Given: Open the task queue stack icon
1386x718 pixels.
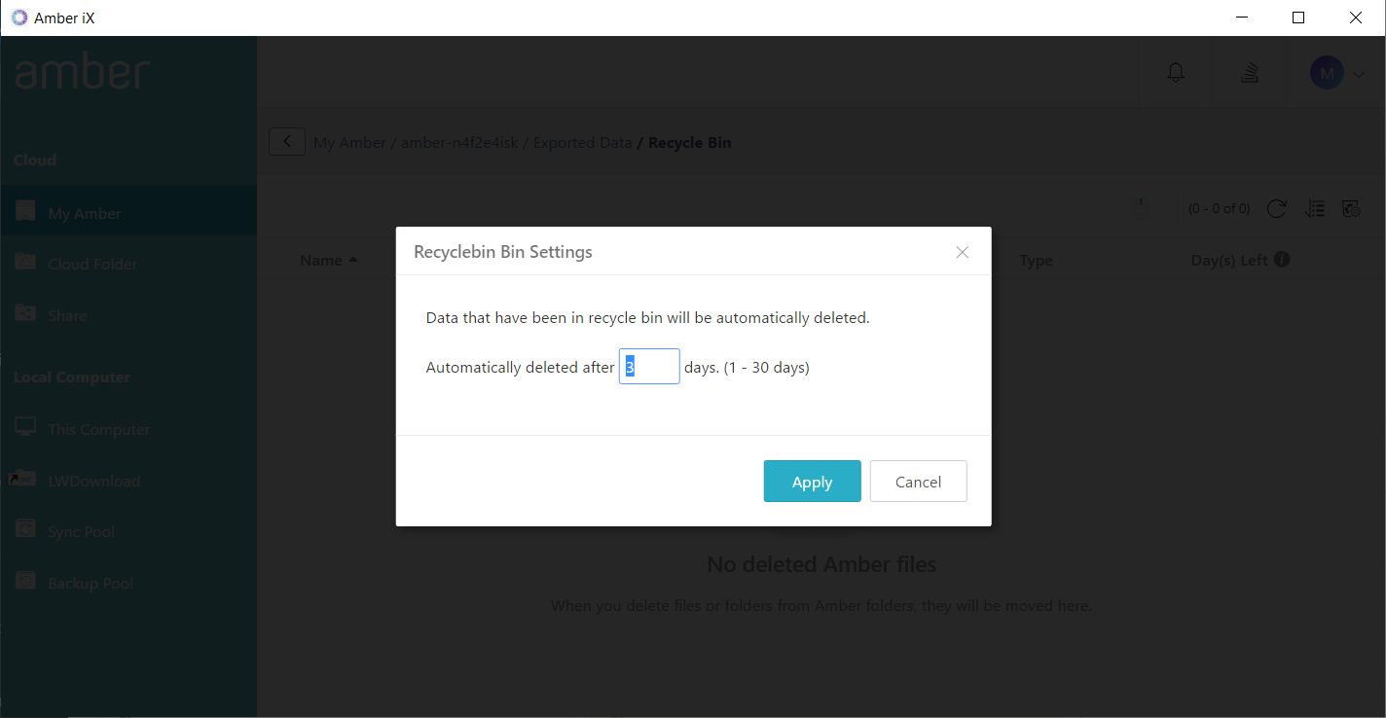Looking at the screenshot, I should point(1251,72).
